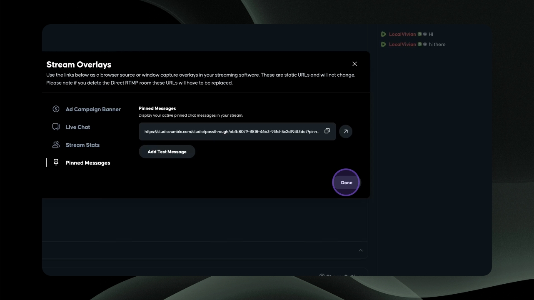The width and height of the screenshot is (534, 300).
Task: Click the green verified badge on the "hi there" message
Action: coord(420,44)
